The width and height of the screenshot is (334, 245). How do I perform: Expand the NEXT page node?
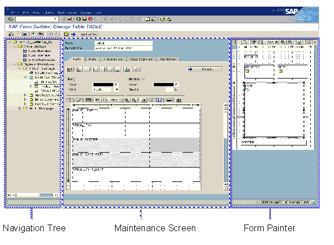[x=20, y=108]
